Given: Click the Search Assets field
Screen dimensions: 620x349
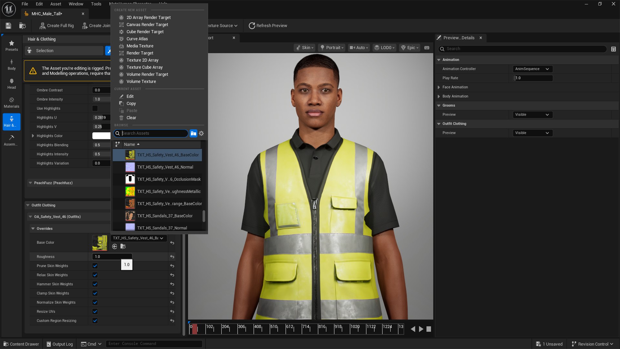Looking at the screenshot, I should pos(151,133).
